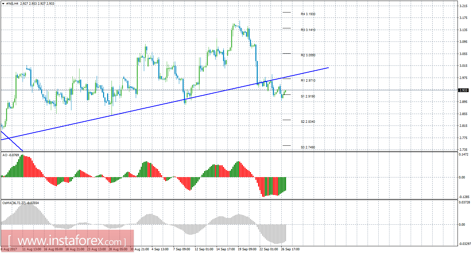Viewport: 471px width, 253px height.
Task: Click the 3.015 price axis label
Action: click(x=463, y=66)
